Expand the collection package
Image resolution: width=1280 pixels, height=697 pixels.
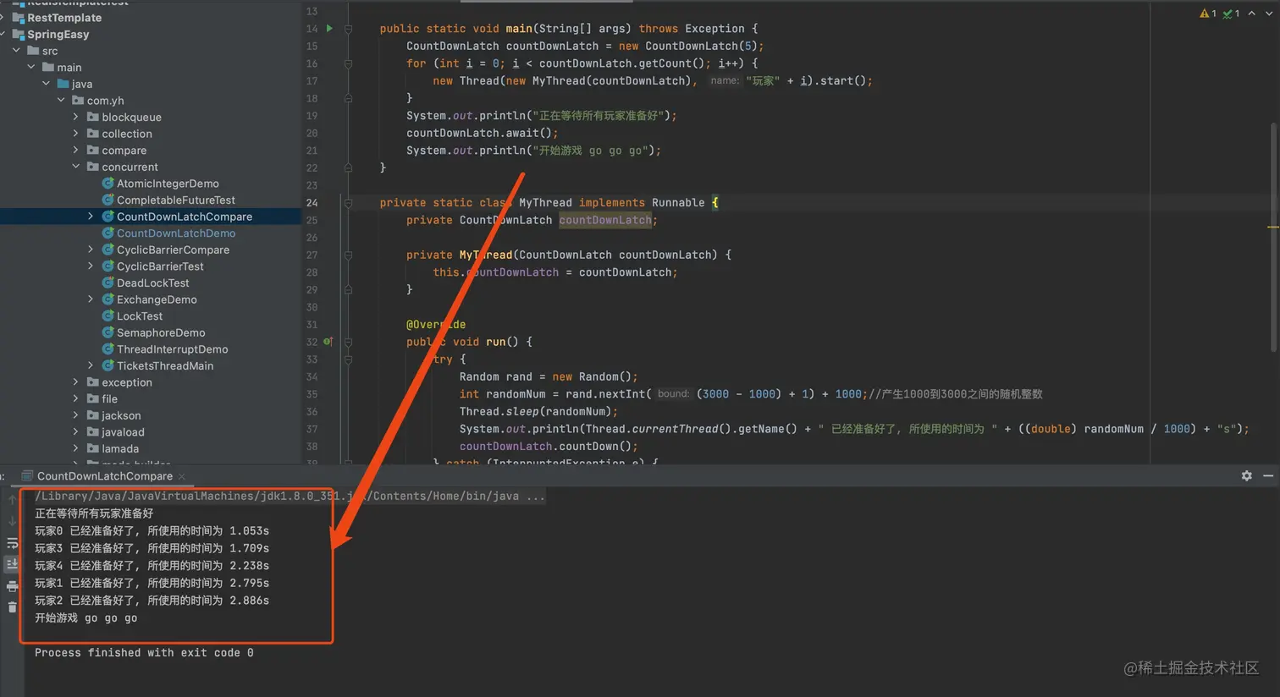[76, 134]
